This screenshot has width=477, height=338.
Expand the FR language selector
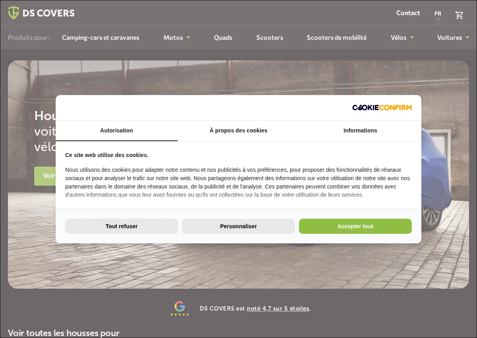[x=438, y=15]
